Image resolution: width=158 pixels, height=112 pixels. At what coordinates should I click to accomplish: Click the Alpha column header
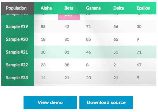point(46,8)
